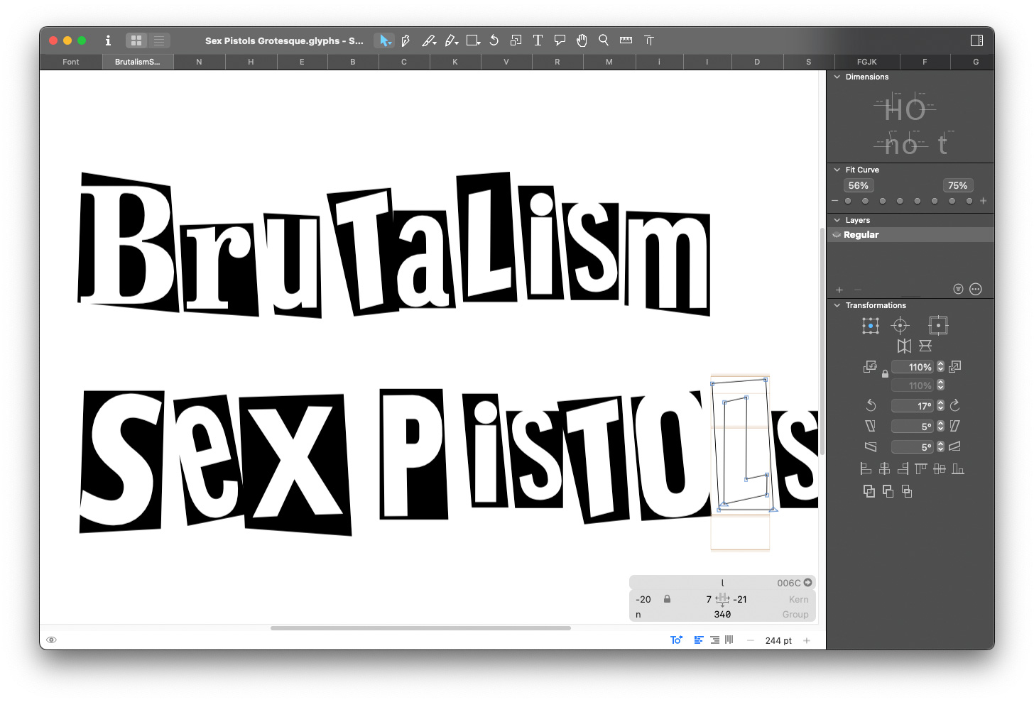Click the horizontal scrollbar in edit view

[x=420, y=628]
